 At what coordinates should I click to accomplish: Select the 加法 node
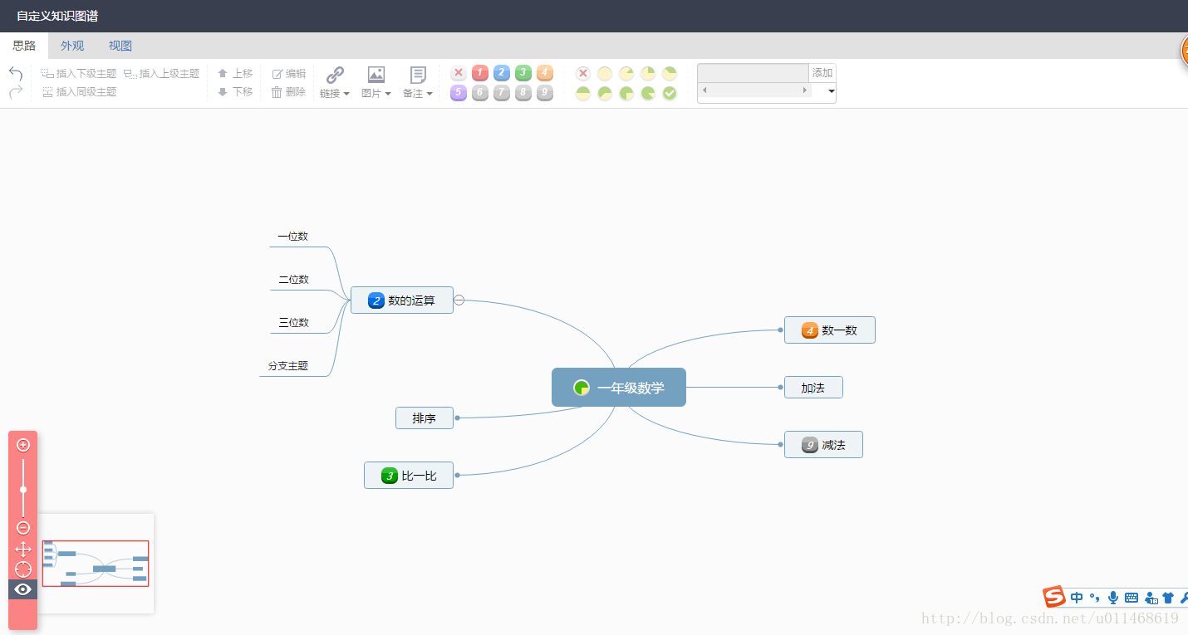pyautogui.click(x=813, y=388)
